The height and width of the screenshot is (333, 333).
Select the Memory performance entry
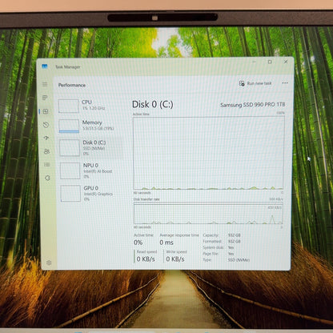click(90, 126)
